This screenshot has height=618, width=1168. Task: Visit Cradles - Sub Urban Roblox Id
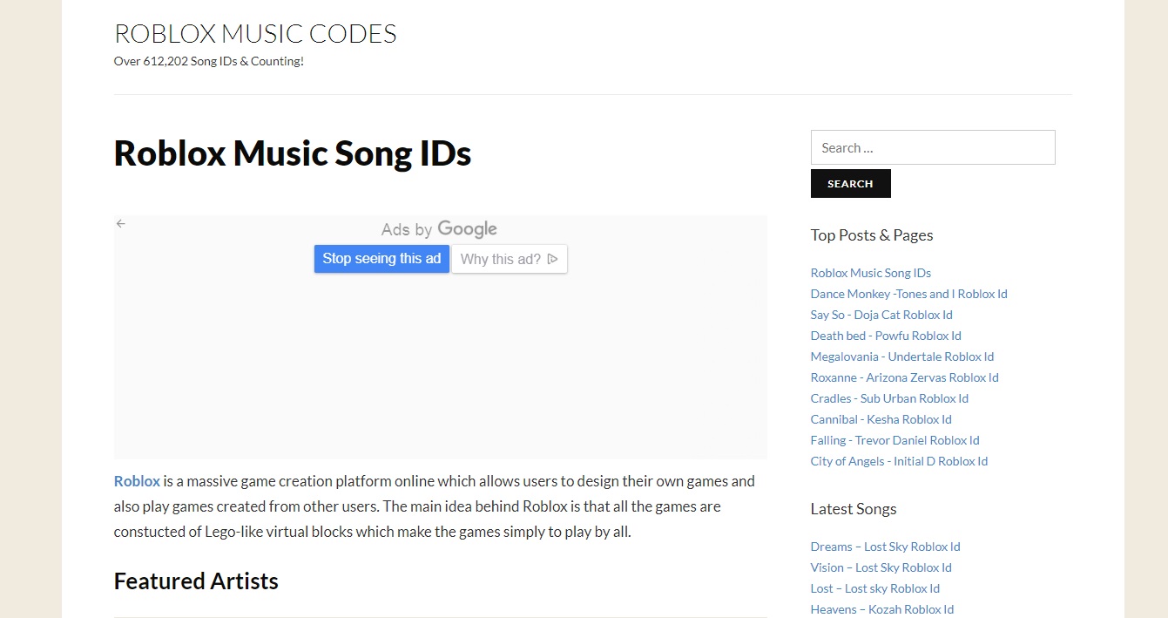point(889,398)
